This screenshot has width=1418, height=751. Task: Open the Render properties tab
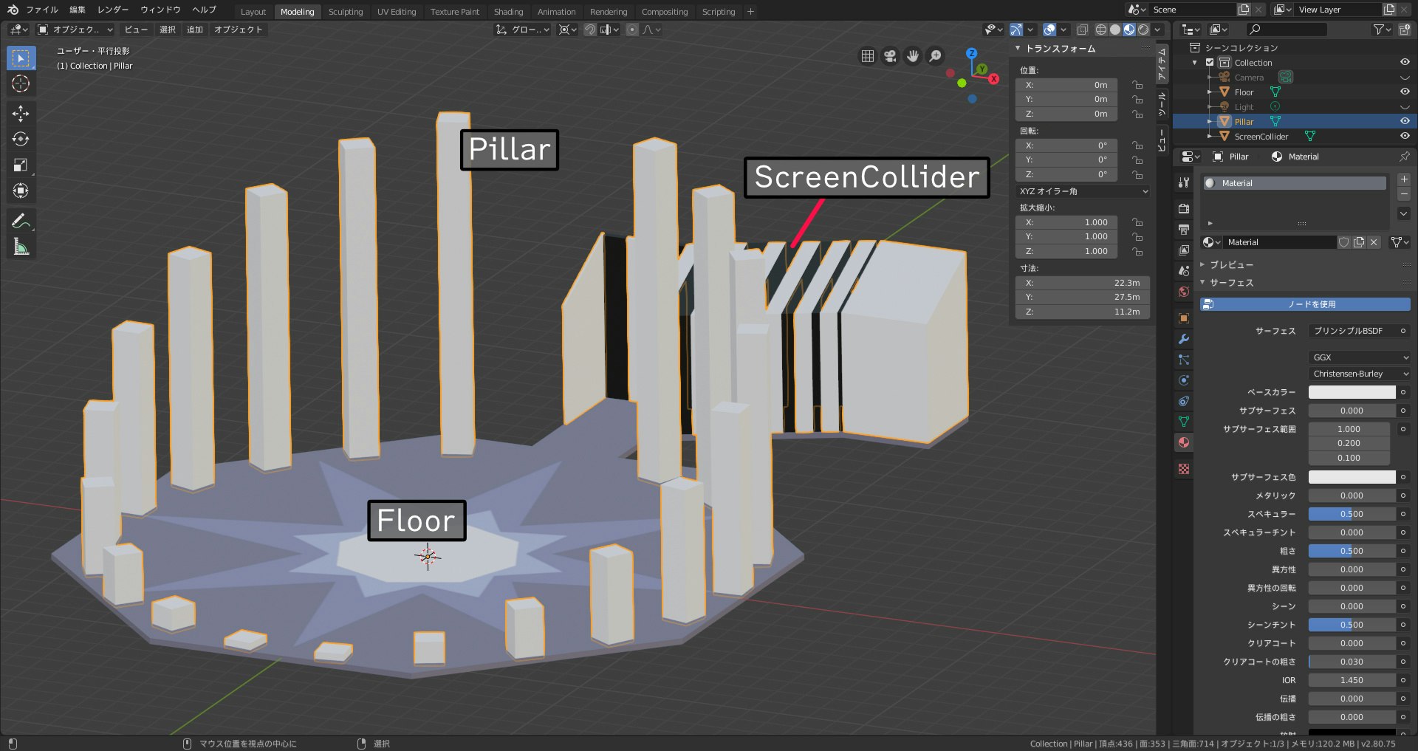(1183, 209)
